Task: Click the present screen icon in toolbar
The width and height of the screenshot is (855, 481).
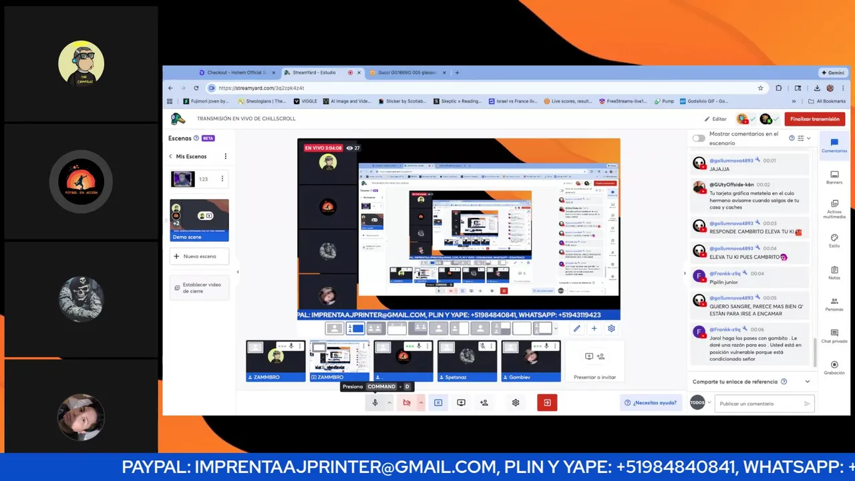Action: click(461, 403)
